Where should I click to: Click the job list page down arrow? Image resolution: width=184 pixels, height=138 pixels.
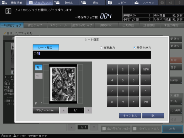[94, 127]
